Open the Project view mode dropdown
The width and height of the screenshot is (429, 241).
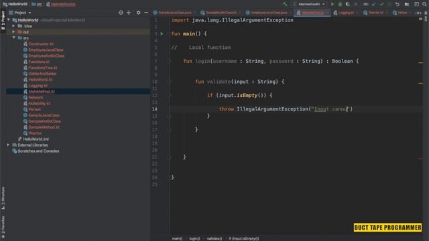(x=20, y=13)
